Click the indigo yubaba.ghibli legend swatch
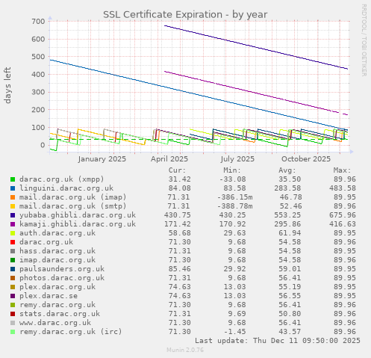The width and height of the screenshot is (371, 358). click(13, 215)
